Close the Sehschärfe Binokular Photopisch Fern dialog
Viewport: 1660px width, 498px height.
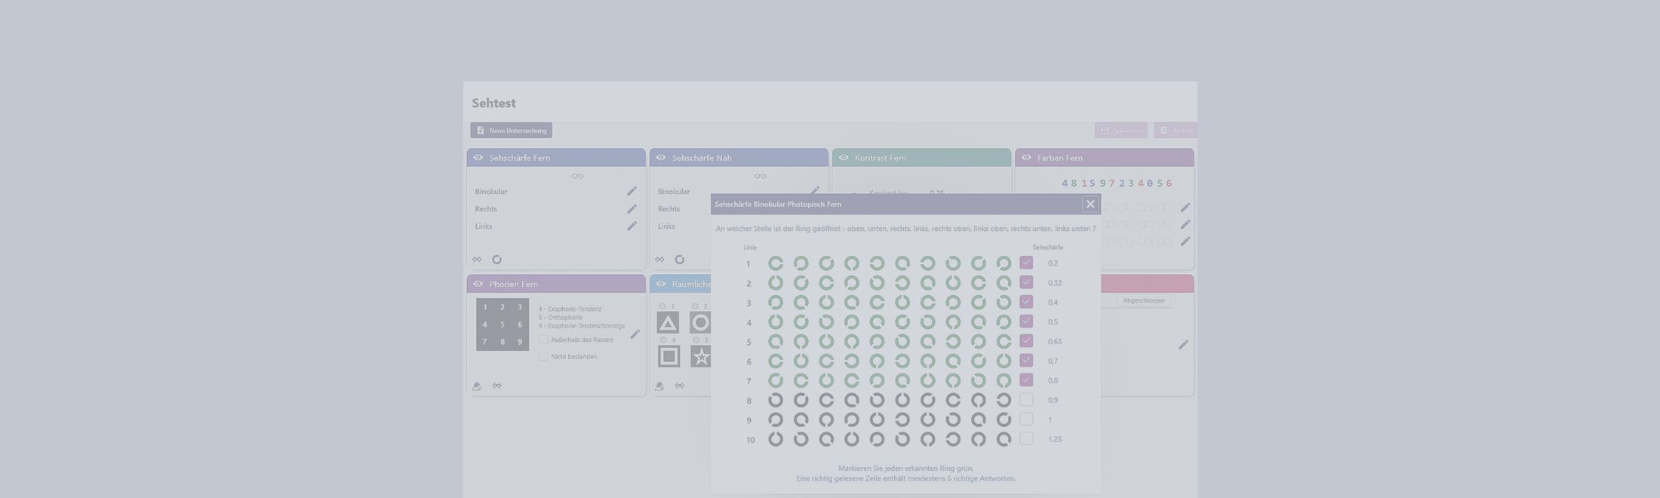coord(1090,204)
